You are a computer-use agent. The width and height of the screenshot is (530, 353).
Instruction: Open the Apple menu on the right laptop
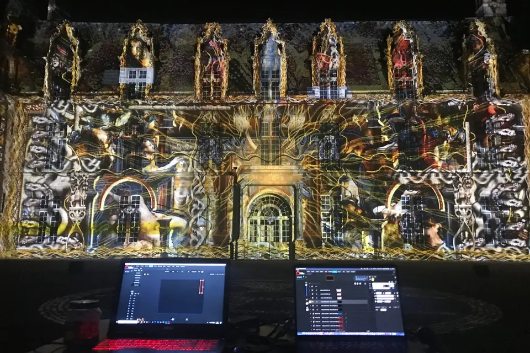(298, 269)
